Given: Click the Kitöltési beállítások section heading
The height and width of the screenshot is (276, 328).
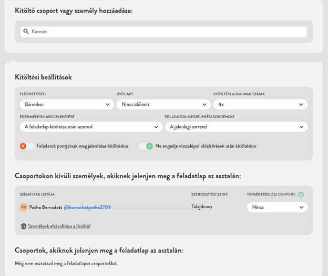Looking at the screenshot, I should point(43,77).
